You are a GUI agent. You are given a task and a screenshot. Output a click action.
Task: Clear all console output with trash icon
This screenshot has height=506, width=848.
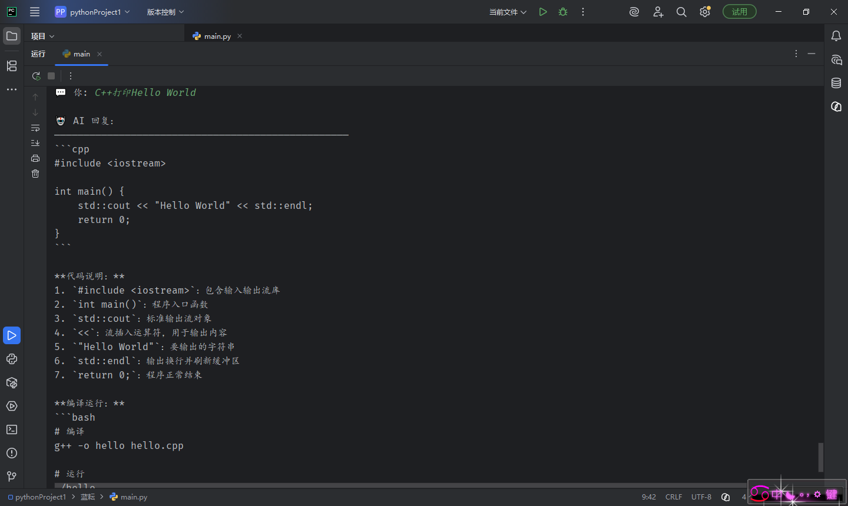[35, 174]
